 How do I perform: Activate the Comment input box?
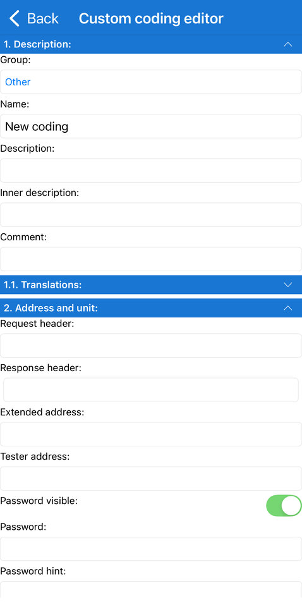(151, 259)
